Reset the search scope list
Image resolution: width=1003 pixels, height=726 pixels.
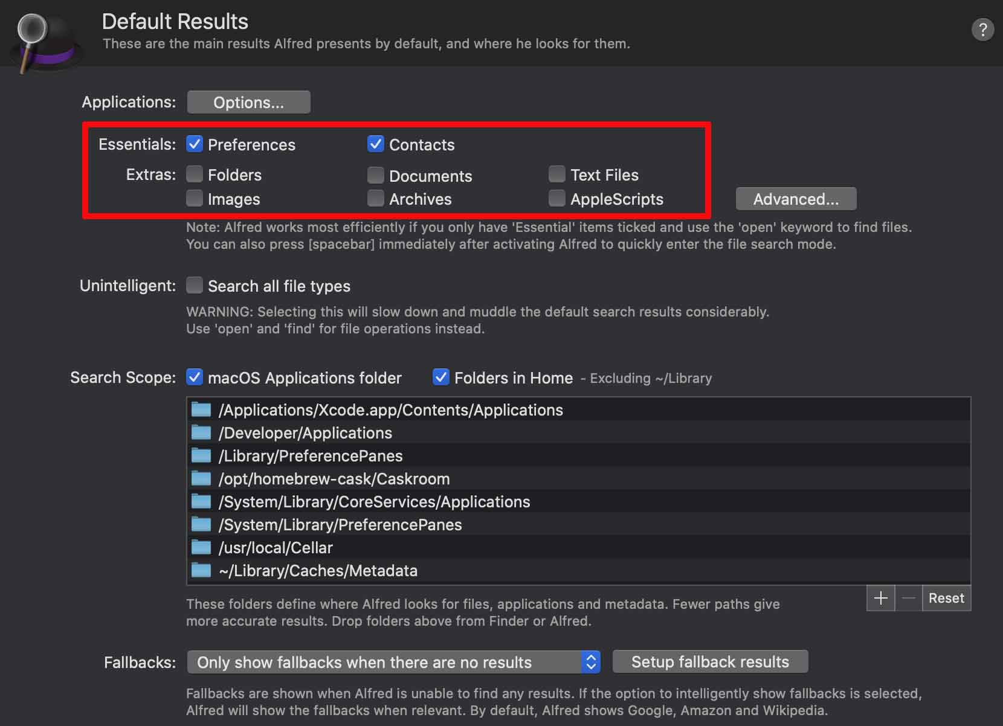point(946,598)
